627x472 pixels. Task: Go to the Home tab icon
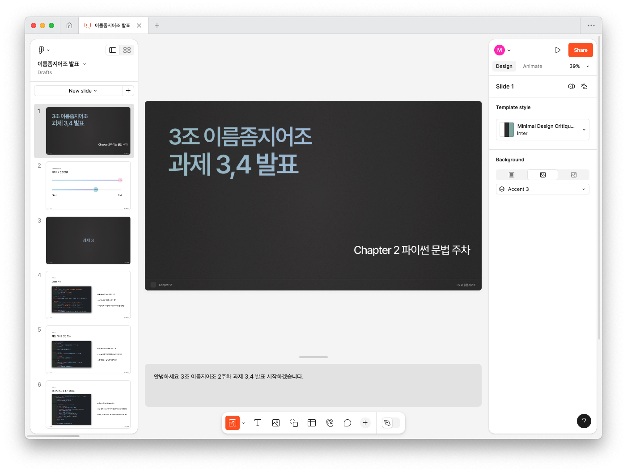(69, 25)
